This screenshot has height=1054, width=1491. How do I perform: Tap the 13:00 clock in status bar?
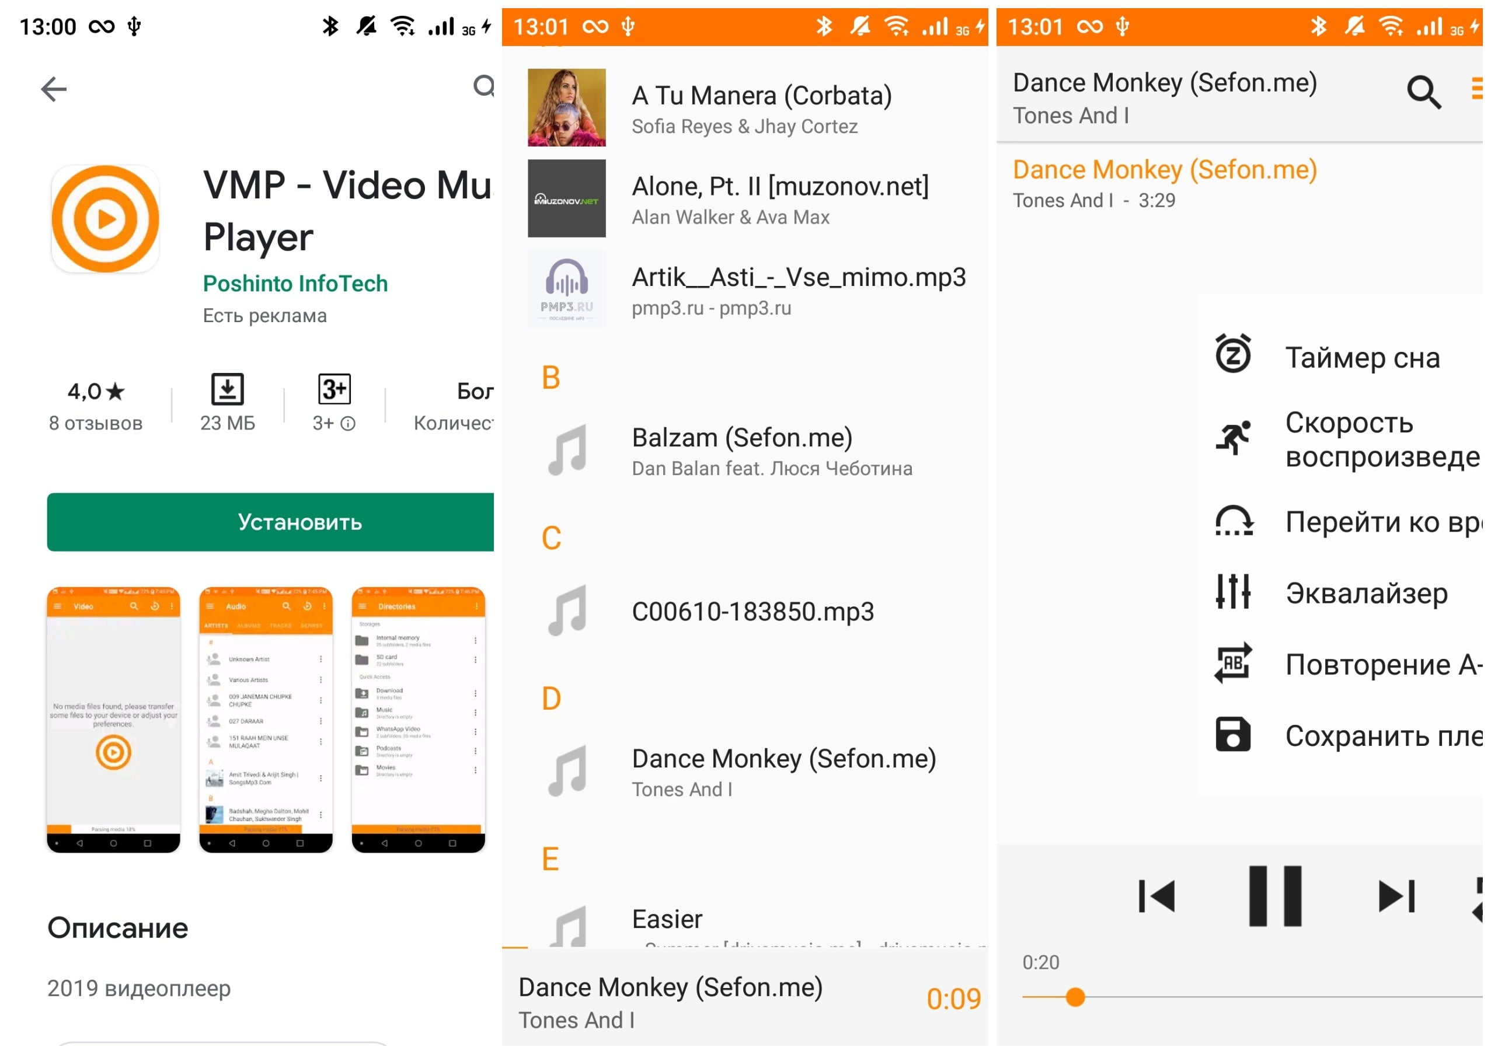click(x=48, y=27)
